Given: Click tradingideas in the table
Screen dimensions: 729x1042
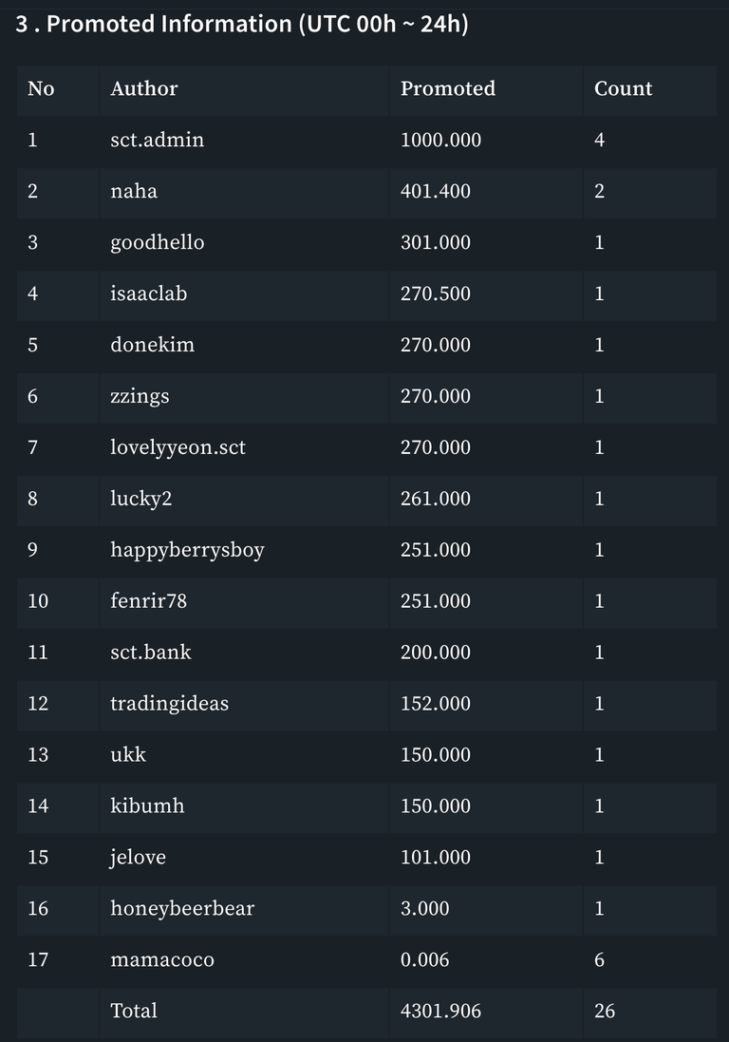Looking at the screenshot, I should (169, 704).
